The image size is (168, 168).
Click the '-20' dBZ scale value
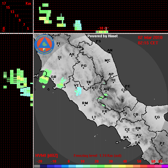(x=39, y=161)
